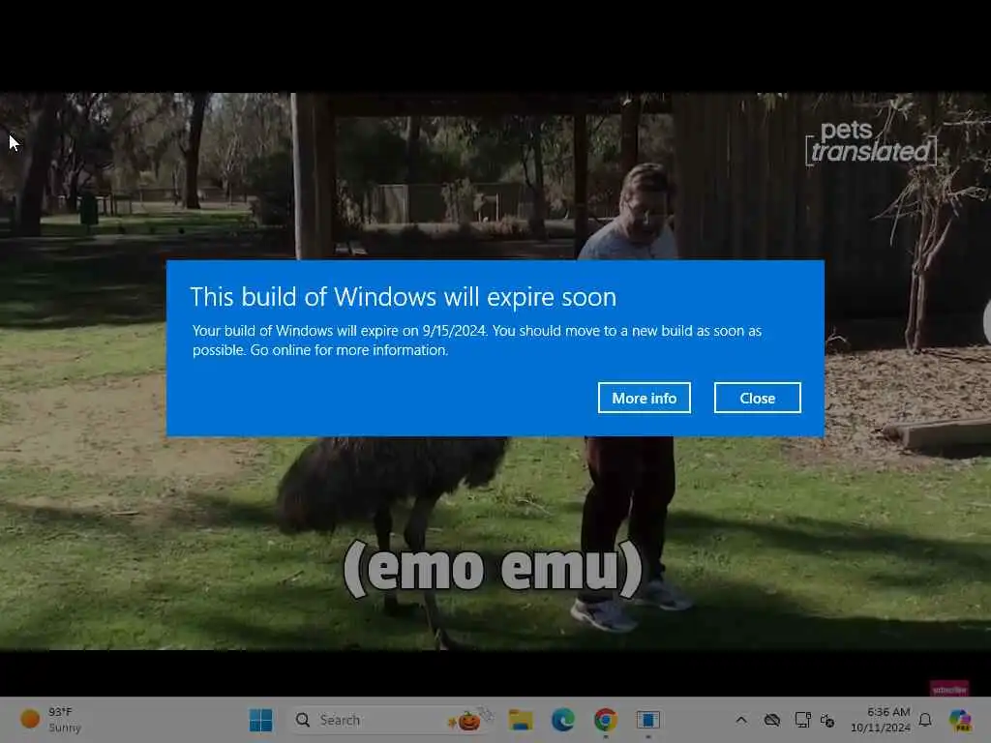Click the search magnifier icon
The height and width of the screenshot is (743, 991).
(303, 720)
